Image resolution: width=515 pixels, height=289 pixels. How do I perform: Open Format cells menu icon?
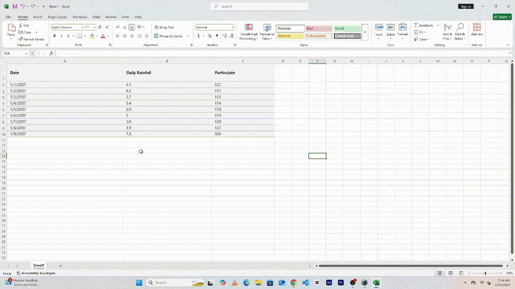point(402,28)
